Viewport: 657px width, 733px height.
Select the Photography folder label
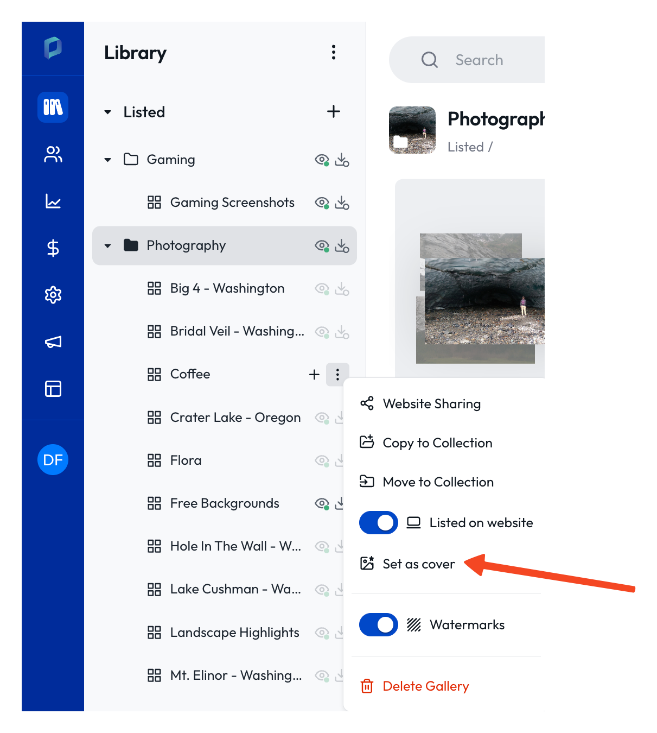pos(186,245)
